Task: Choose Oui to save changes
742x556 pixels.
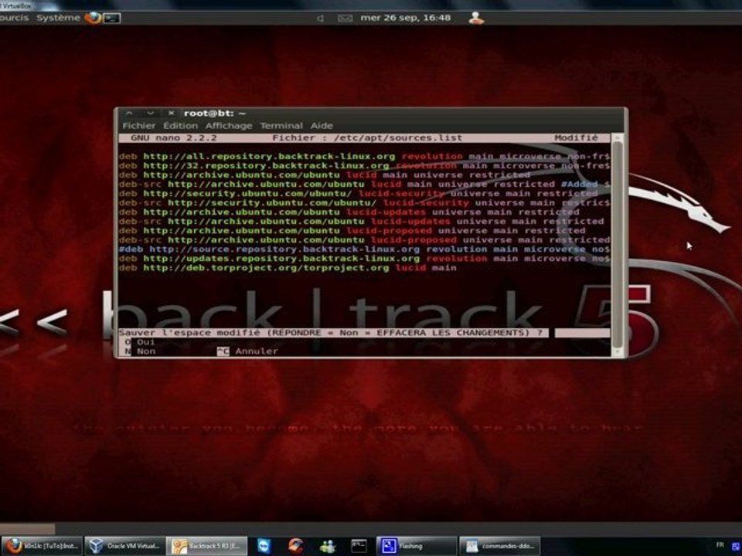Action: (140, 342)
